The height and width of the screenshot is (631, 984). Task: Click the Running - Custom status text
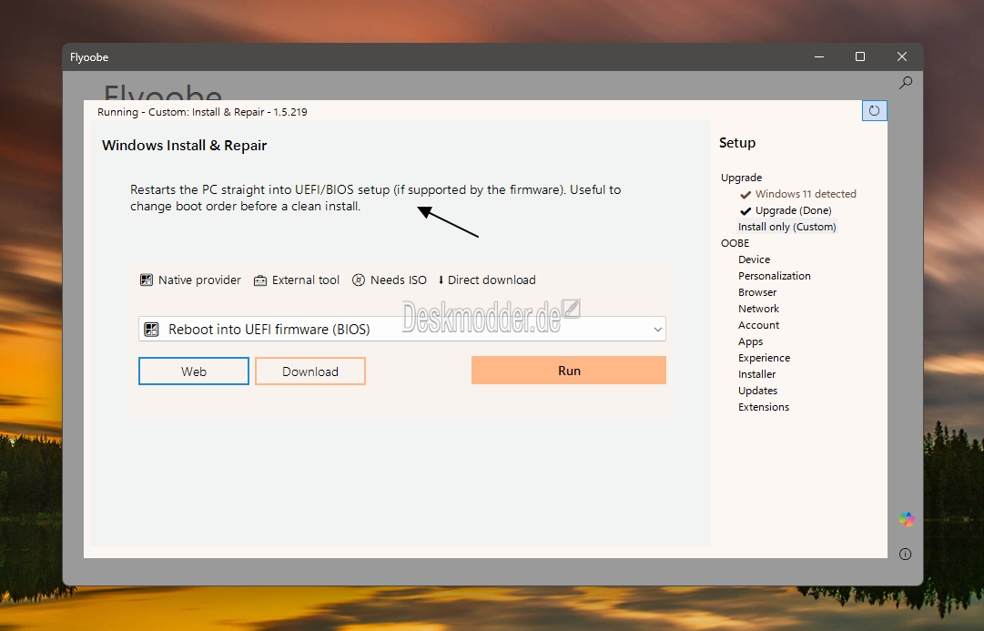pyautogui.click(x=202, y=112)
